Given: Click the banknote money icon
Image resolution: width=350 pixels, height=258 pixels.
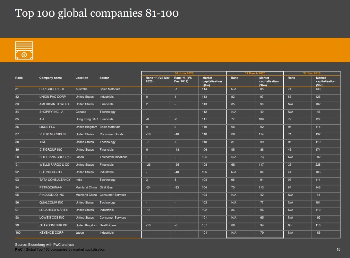Looking at the screenshot, I should coord(24,50).
